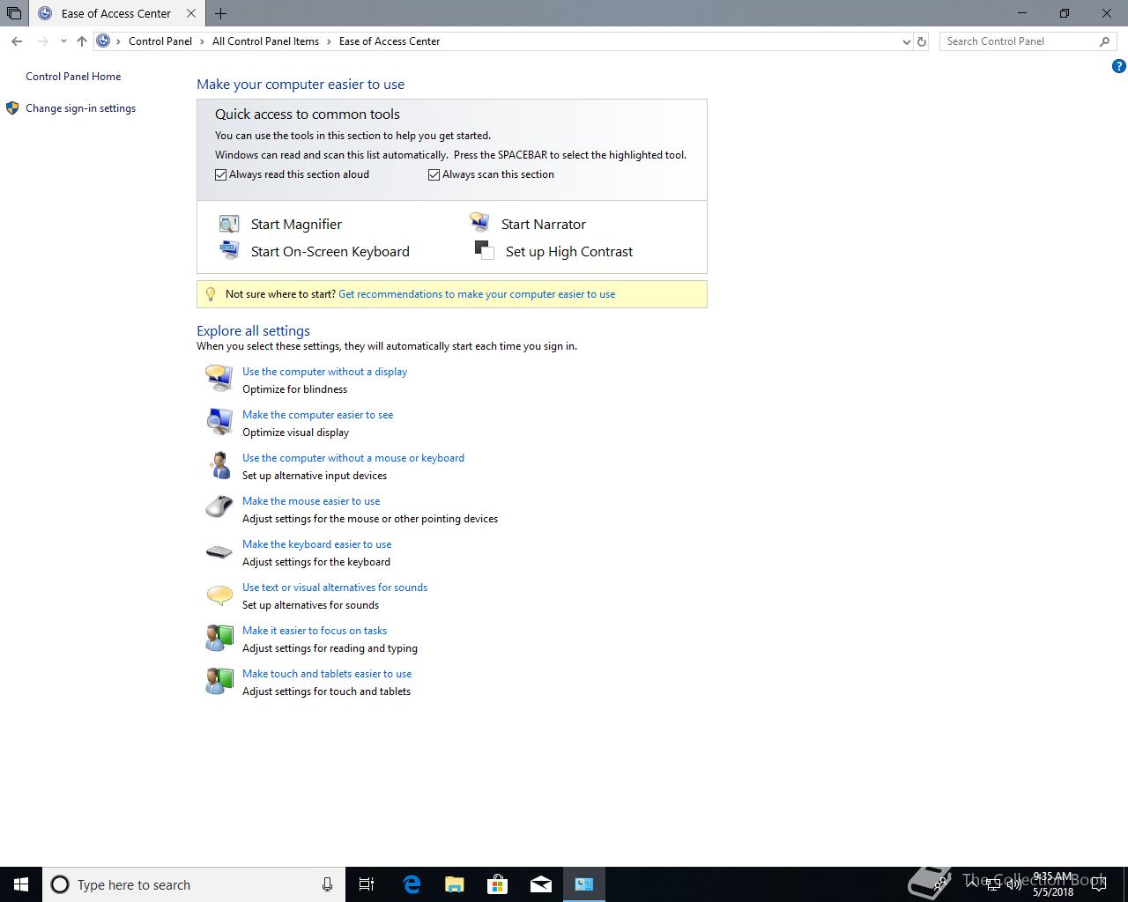Click the Start Magnifier icon
The height and width of the screenshot is (902, 1128).
point(229,224)
